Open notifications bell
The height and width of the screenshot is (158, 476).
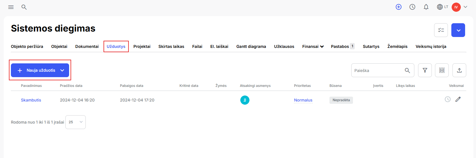pos(426,7)
